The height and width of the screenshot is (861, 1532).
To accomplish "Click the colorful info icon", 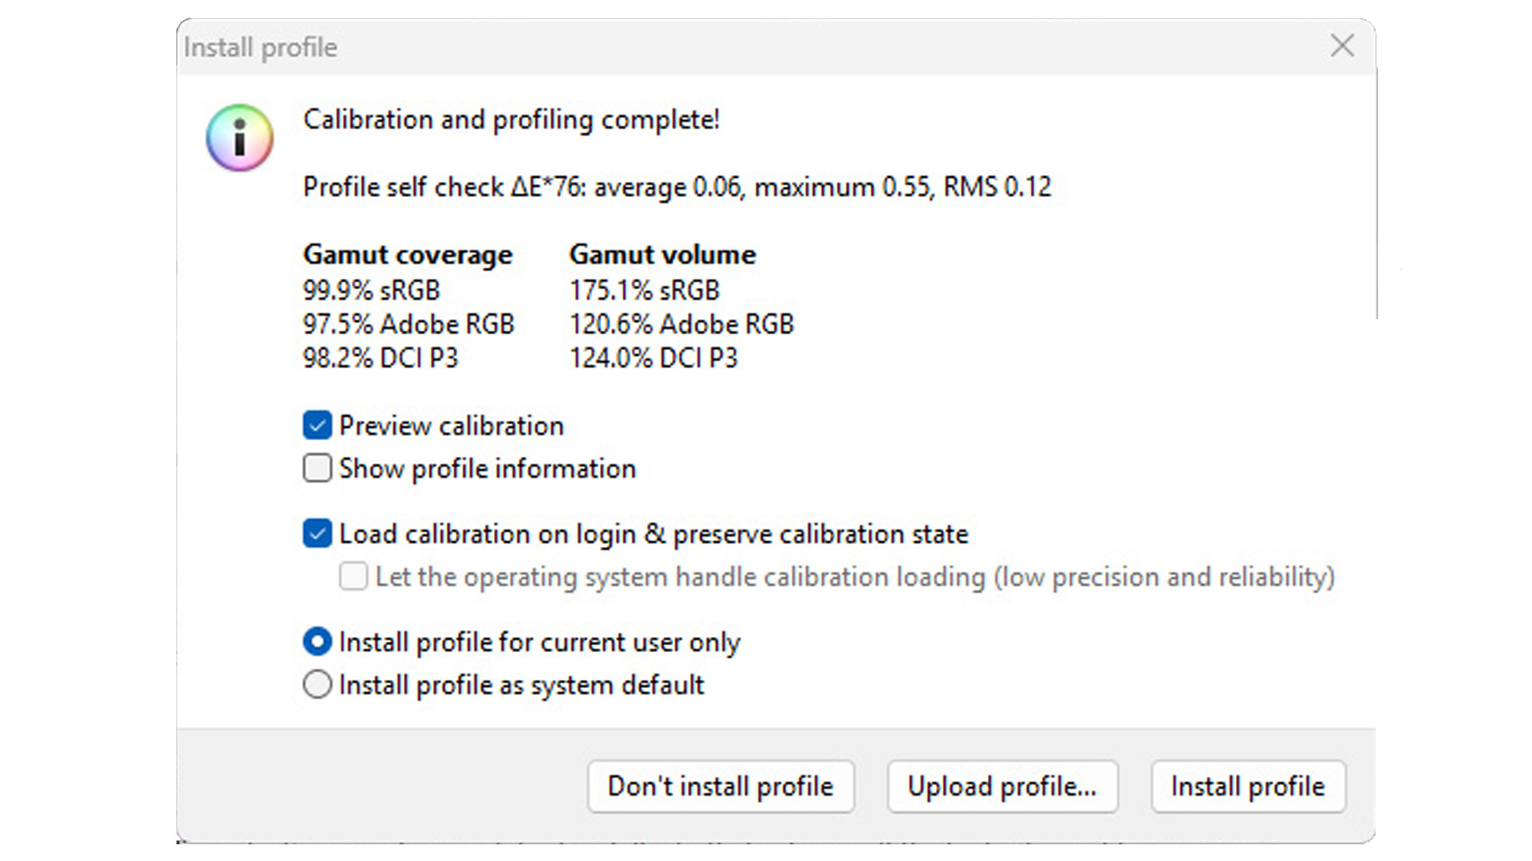I will coord(239,138).
